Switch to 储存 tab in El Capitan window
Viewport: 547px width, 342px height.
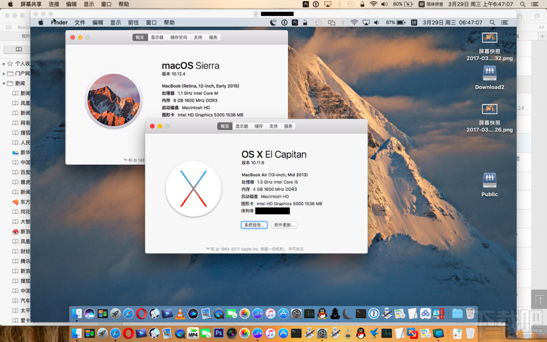point(259,126)
